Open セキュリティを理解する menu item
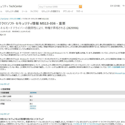Viewport: 125px width, 125px height. 51,11
